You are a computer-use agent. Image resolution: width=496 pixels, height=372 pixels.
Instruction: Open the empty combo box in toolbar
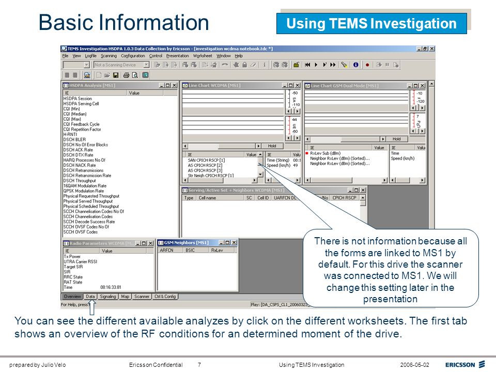(x=86, y=65)
